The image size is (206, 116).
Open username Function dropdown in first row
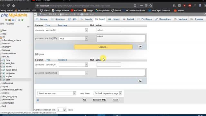click(73, 30)
